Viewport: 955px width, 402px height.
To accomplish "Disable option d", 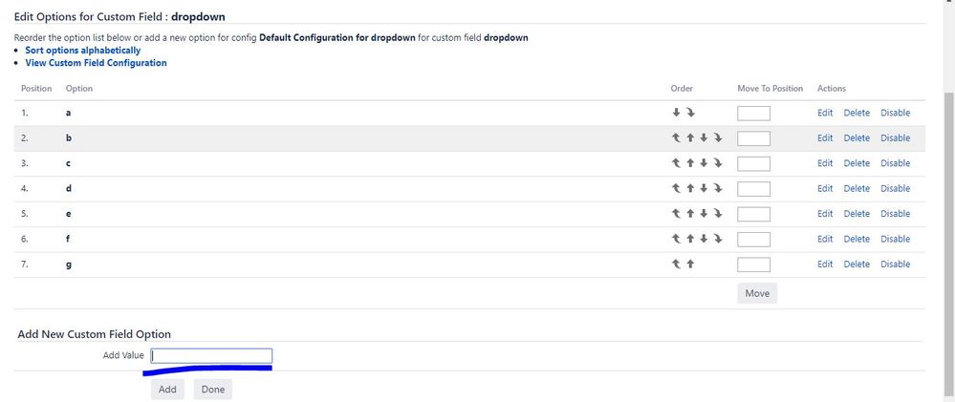I will tap(896, 188).
